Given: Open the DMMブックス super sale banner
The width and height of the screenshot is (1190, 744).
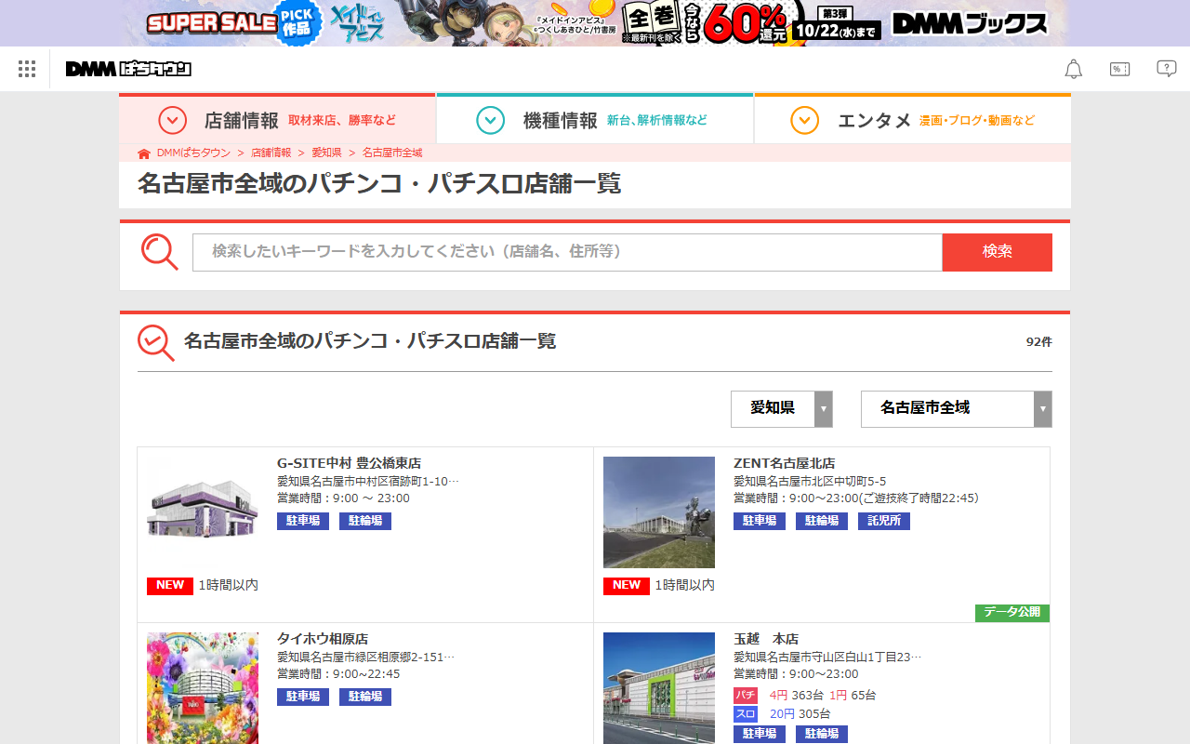Looking at the screenshot, I should click(595, 23).
